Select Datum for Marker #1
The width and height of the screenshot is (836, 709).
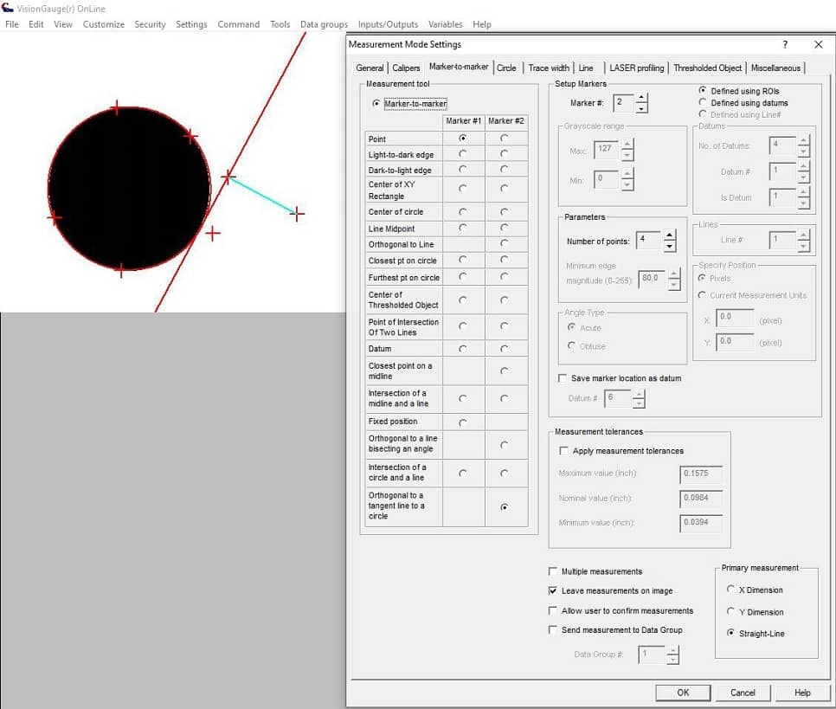[463, 349]
